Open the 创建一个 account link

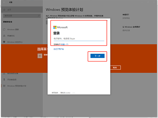click(x=65, y=44)
